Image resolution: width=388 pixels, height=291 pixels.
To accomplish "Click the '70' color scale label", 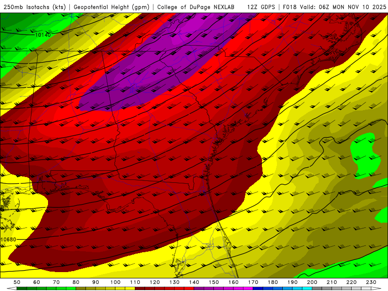I will click(56, 282).
